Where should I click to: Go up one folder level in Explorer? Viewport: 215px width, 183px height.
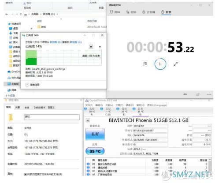click(21, 14)
